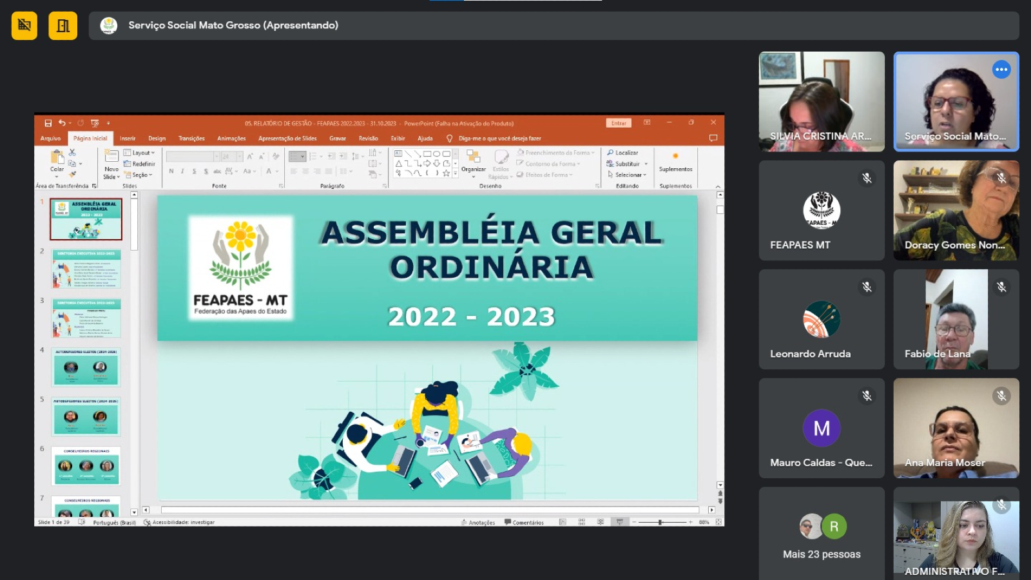1031x580 pixels.
Task: Switch to Apresentação de Slides tab
Action: pyautogui.click(x=287, y=139)
